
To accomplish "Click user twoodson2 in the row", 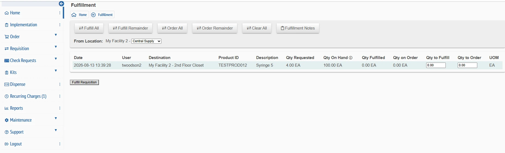I will [x=132, y=65].
